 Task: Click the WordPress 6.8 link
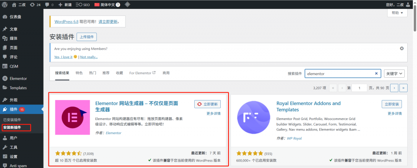click(66, 22)
